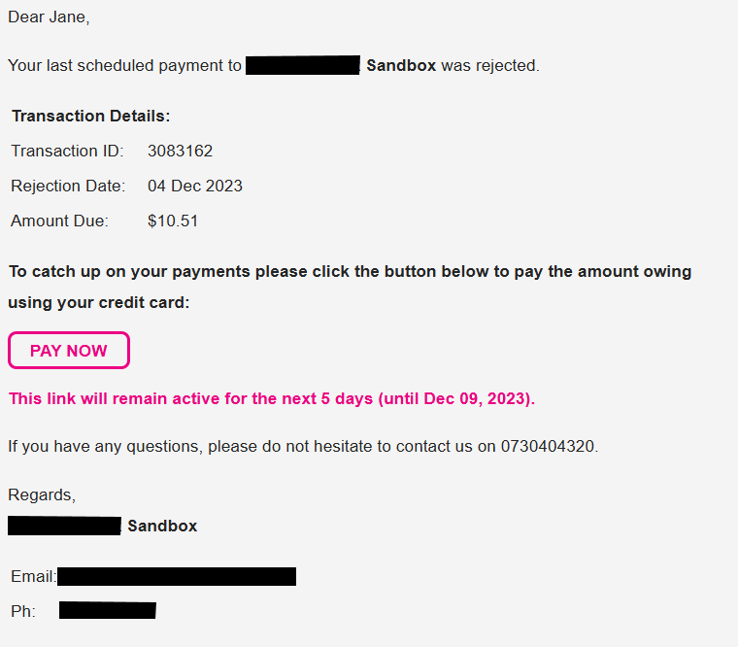This screenshot has width=738, height=647.
Task: Click "Sandbox" in the signature line
Action: click(x=162, y=526)
